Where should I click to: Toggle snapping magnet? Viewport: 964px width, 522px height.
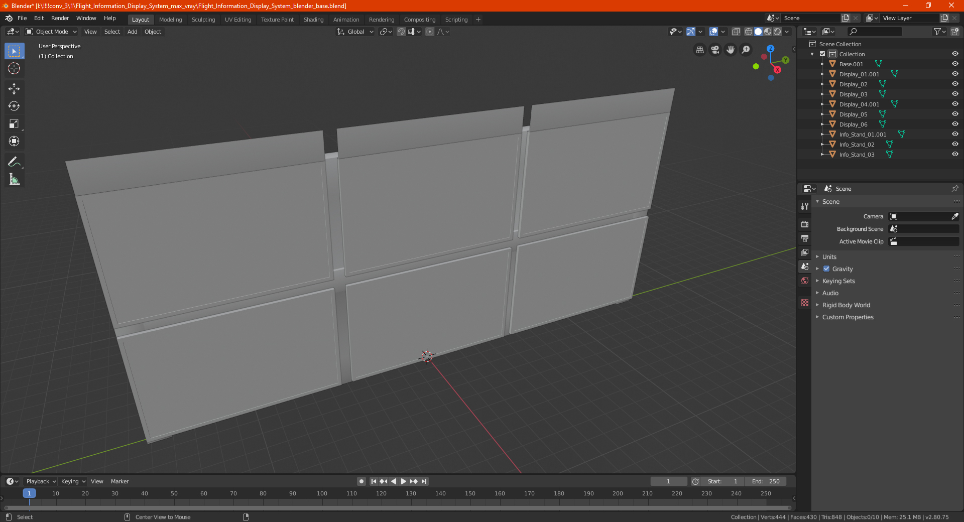coord(401,32)
